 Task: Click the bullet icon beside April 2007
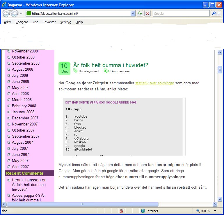(x=9, y=167)
